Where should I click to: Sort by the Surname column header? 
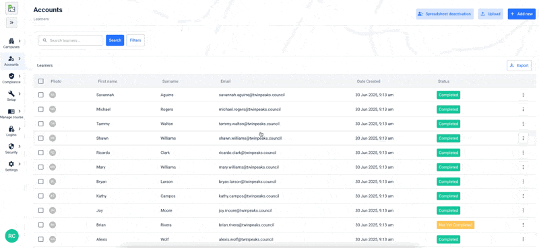170,81
